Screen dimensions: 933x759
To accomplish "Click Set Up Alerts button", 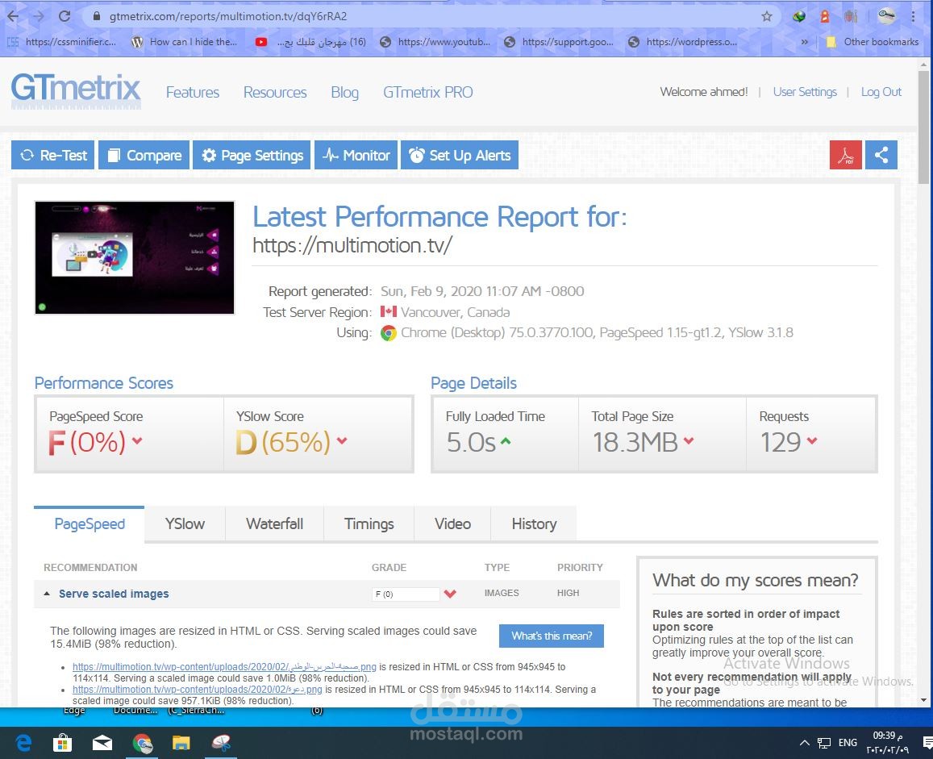I will point(460,156).
